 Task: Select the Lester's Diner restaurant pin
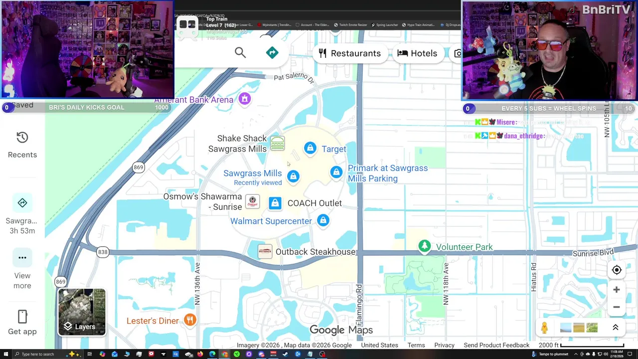click(x=190, y=320)
